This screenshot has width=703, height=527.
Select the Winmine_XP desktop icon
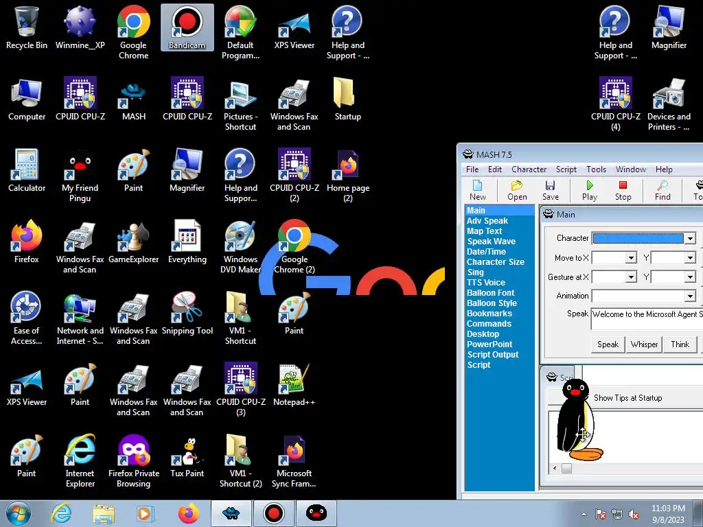point(80,27)
